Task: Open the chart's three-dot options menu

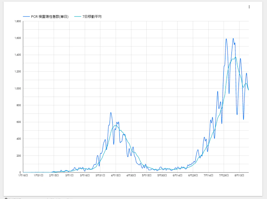Action: tap(249, 7)
